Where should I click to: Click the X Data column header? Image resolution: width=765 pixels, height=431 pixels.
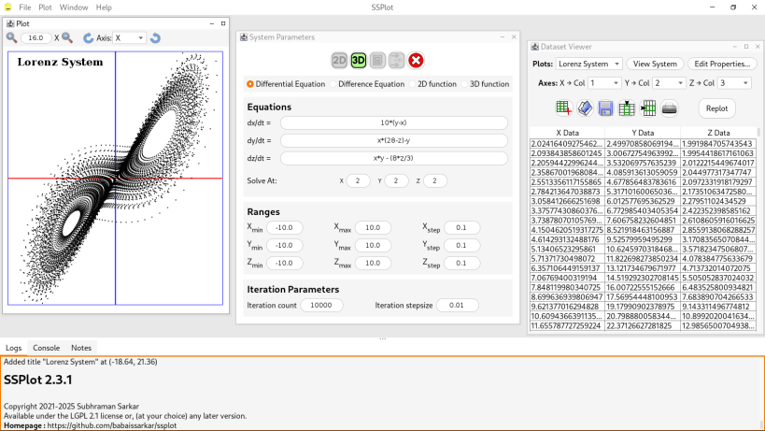[567, 133]
